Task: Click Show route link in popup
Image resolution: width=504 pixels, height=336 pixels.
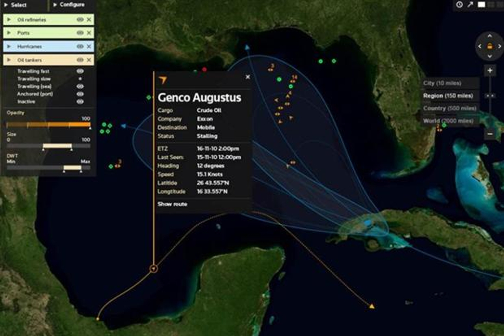Action: pos(172,204)
